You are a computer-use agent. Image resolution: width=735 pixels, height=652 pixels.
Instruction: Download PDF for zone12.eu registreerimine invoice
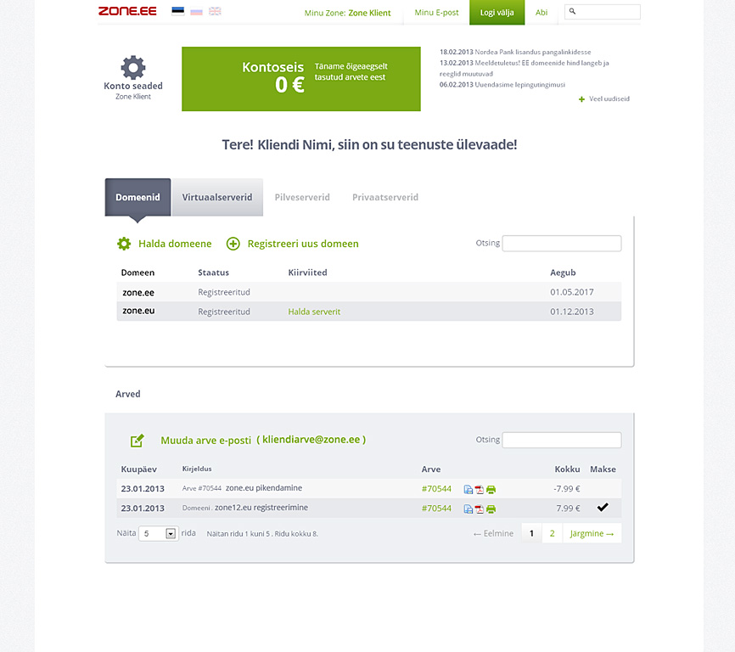(479, 509)
